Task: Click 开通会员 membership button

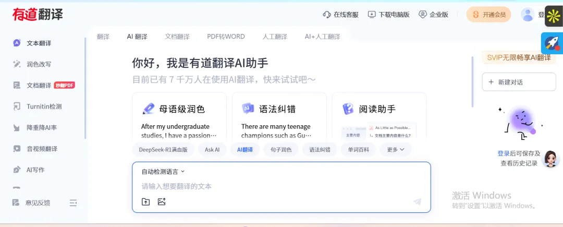Action: tap(488, 15)
